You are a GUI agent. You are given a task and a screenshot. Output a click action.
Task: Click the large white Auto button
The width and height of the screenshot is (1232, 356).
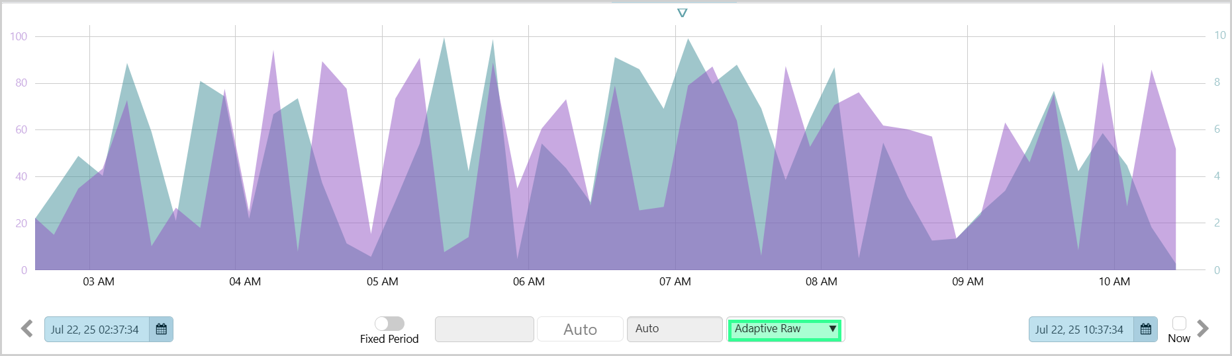(x=580, y=329)
